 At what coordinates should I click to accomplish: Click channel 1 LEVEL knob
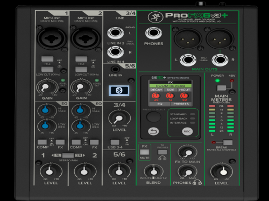tap(49, 171)
